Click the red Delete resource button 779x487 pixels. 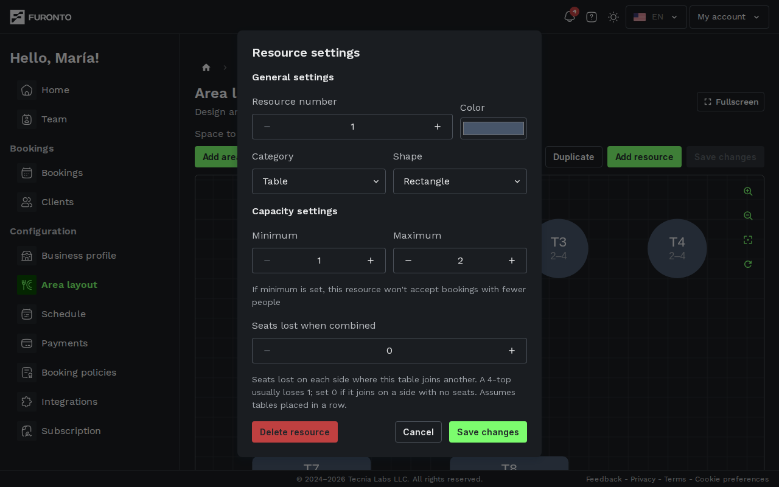coord(295,432)
